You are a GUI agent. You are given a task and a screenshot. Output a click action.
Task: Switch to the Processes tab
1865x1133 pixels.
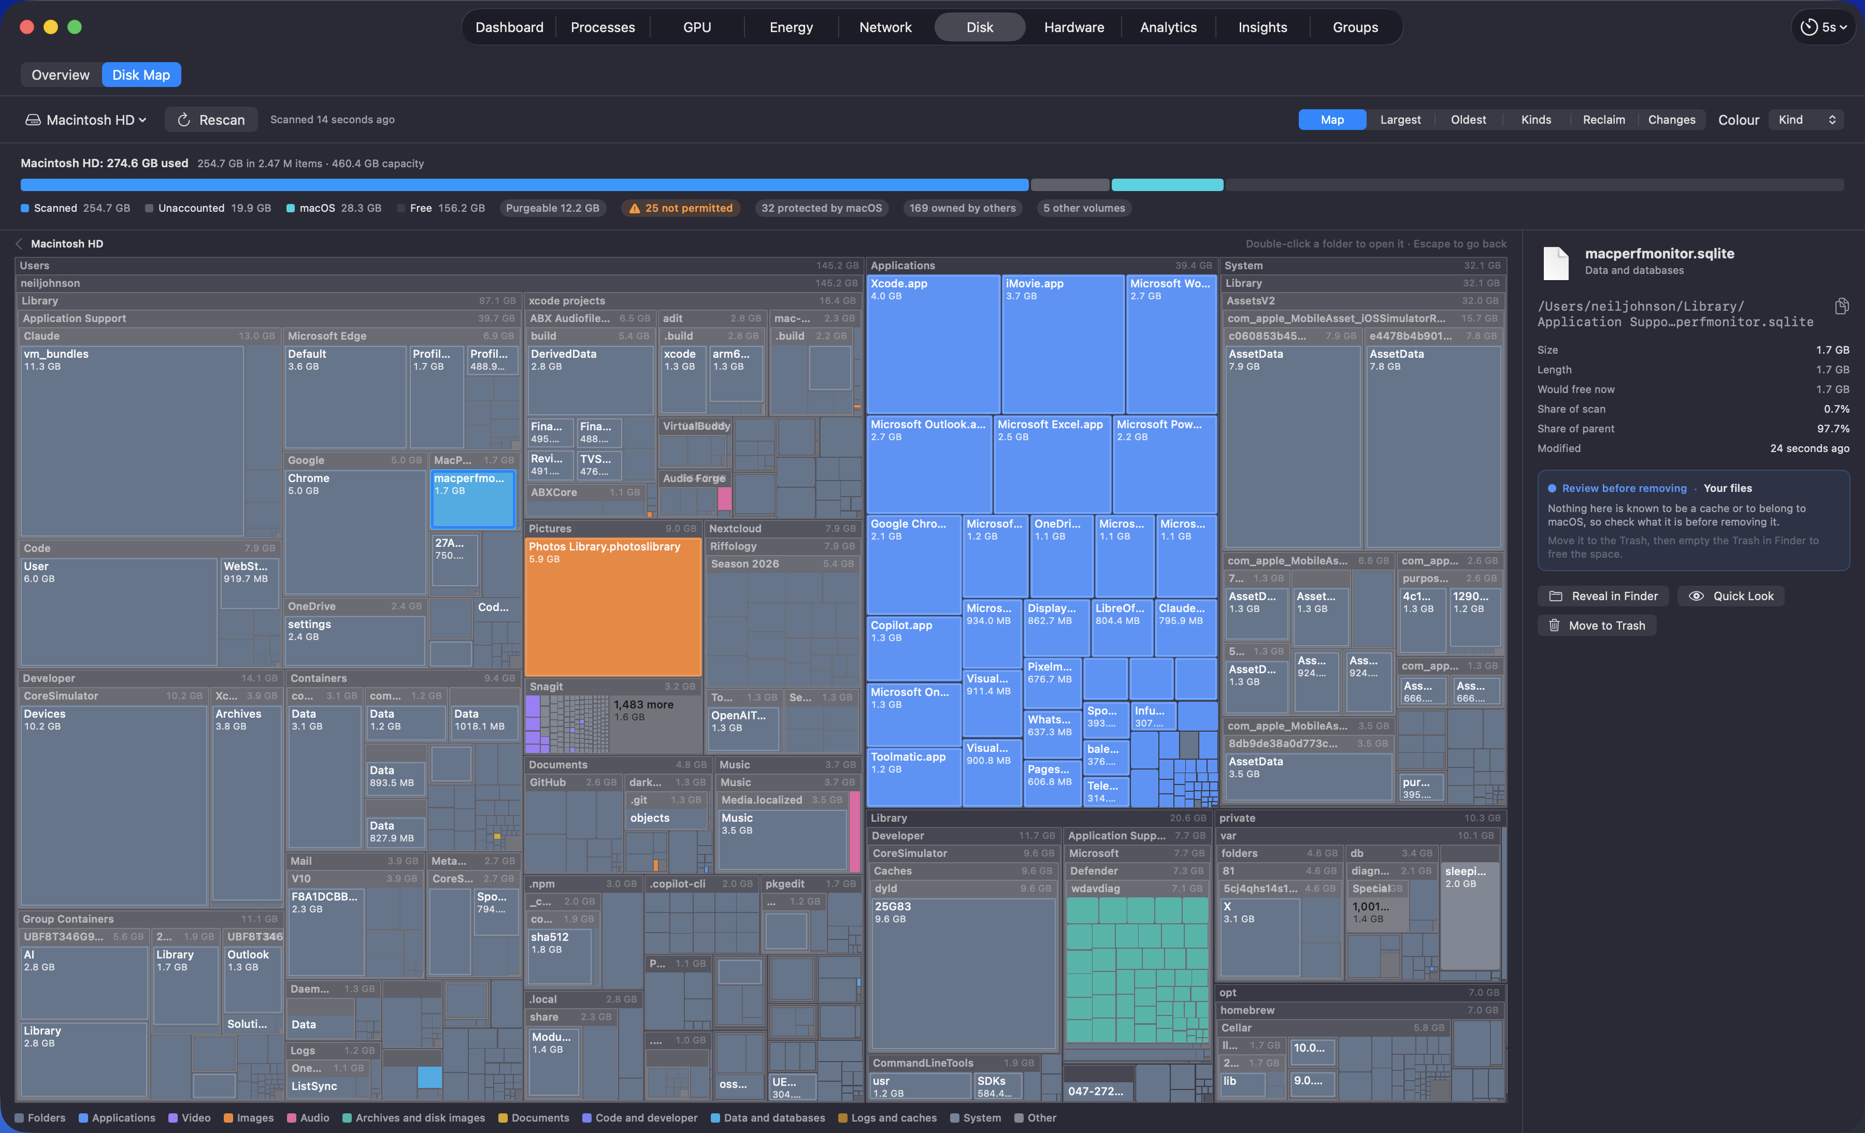point(602,27)
